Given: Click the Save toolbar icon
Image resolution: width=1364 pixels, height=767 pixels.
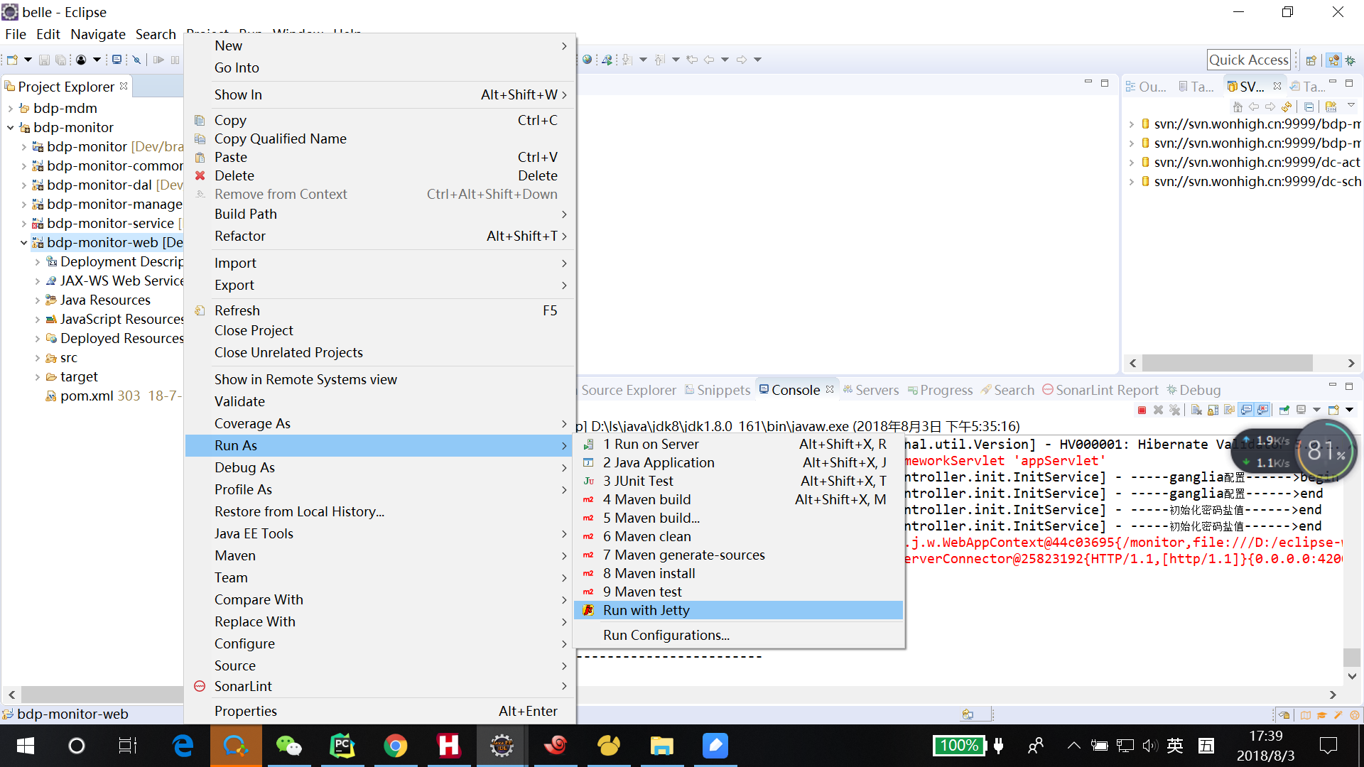Looking at the screenshot, I should point(44,60).
